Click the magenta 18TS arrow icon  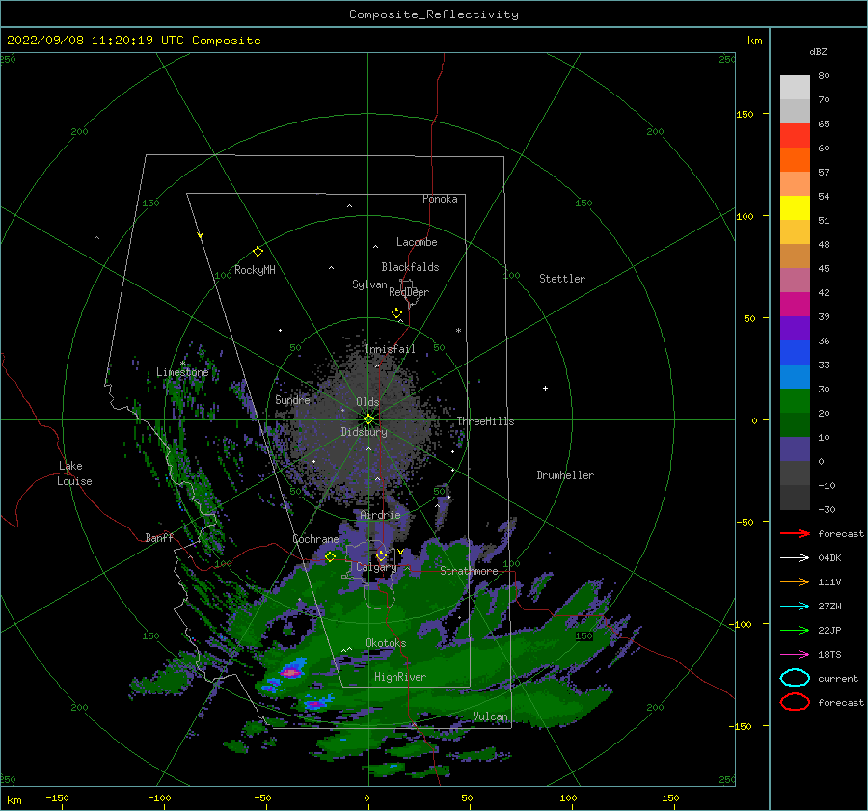pos(795,655)
